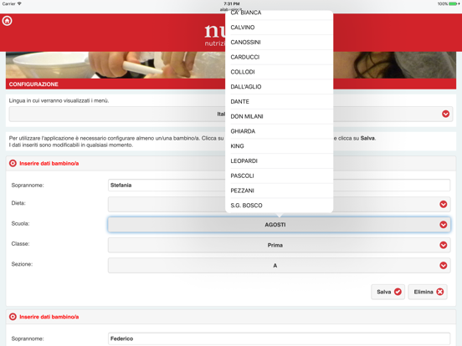The height and width of the screenshot is (346, 462).
Task: Select GHIARDA school entry
Action: click(279, 131)
